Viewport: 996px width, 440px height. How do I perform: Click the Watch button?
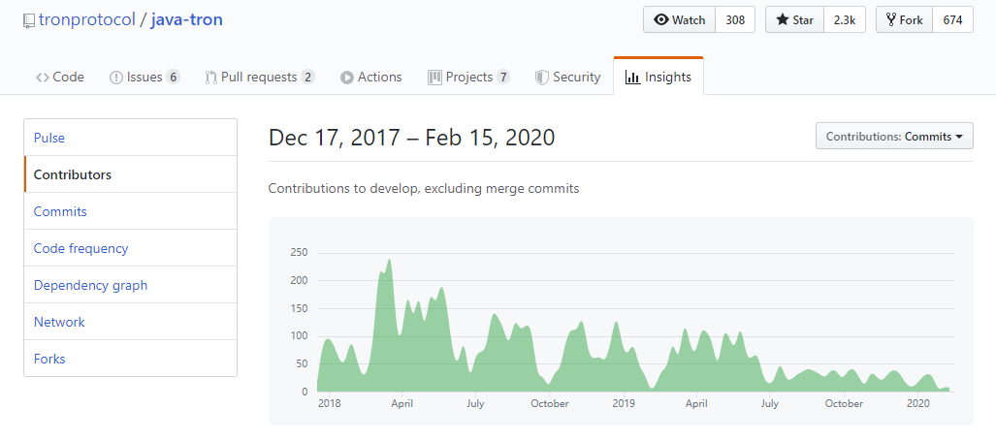click(680, 19)
